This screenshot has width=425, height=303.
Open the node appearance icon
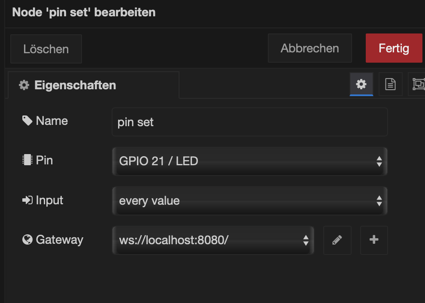point(418,84)
